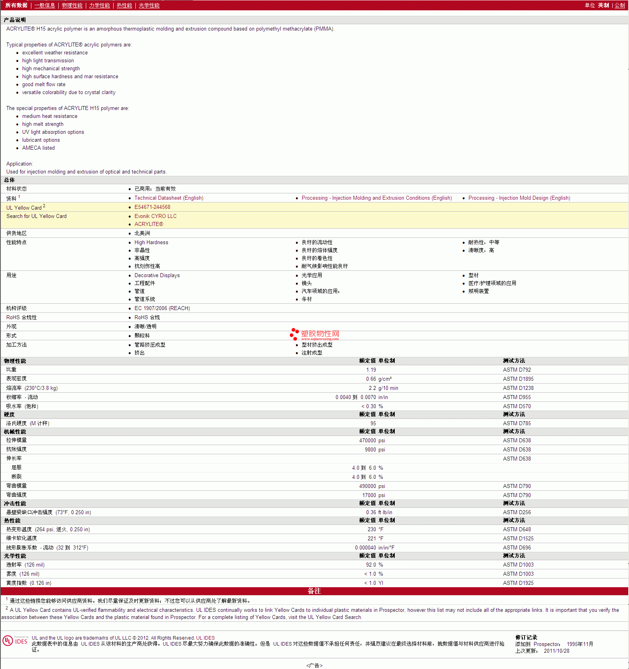Click the 透射率 value 92.0
Image resolution: width=629 pixels, height=669 pixels.
pyautogui.click(x=371, y=565)
